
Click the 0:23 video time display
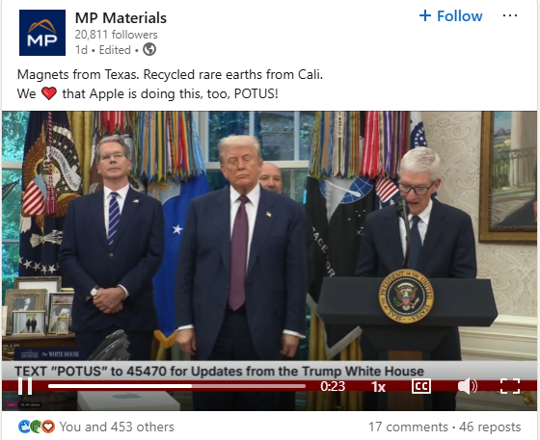pyautogui.click(x=333, y=386)
